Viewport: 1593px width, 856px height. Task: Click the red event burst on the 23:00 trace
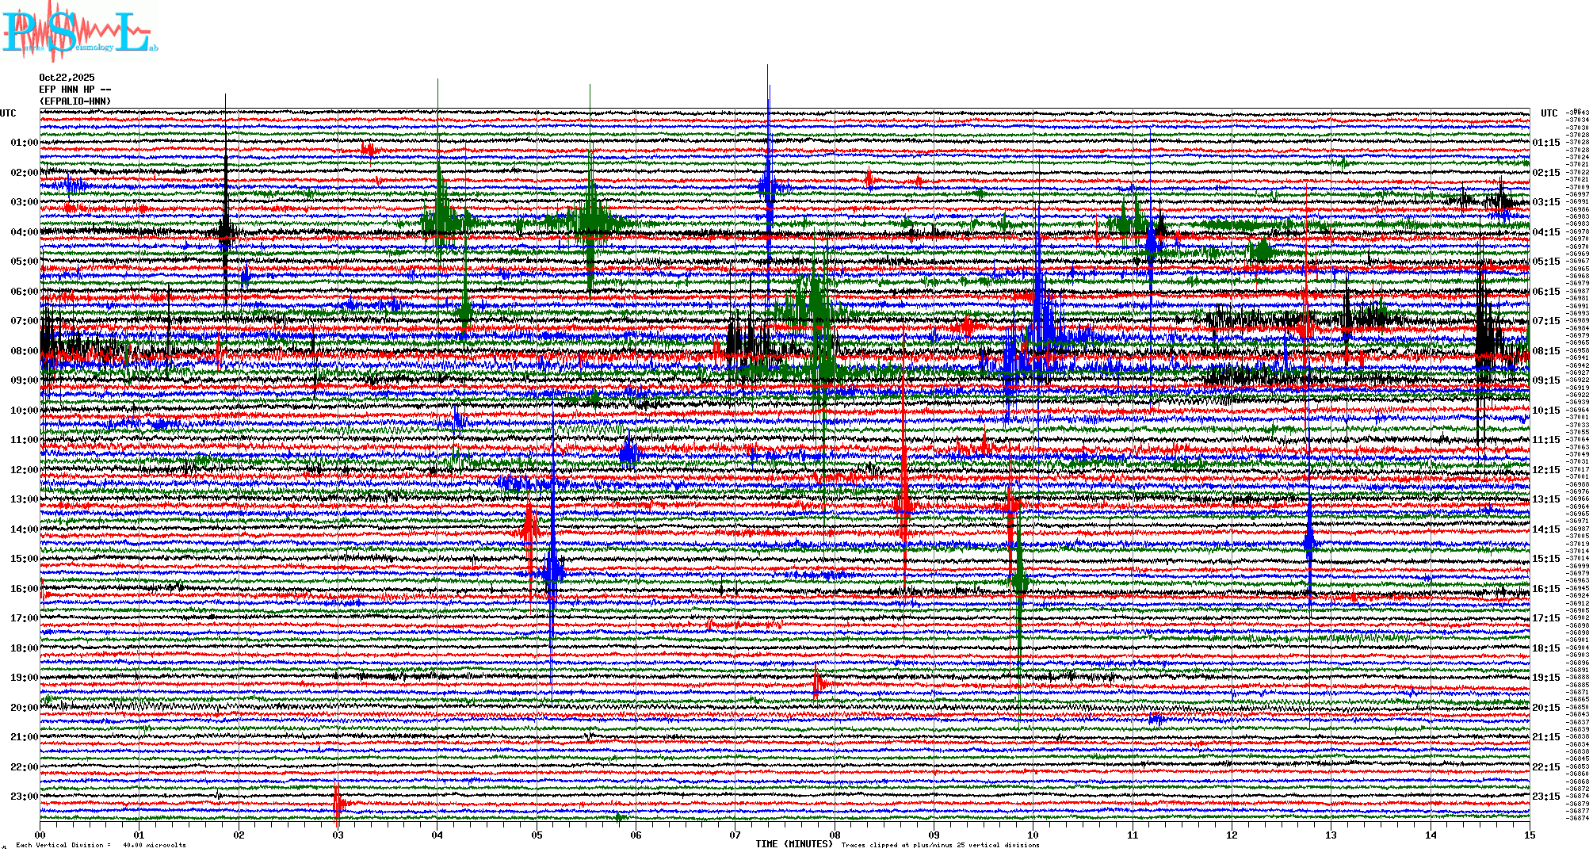coord(338,803)
